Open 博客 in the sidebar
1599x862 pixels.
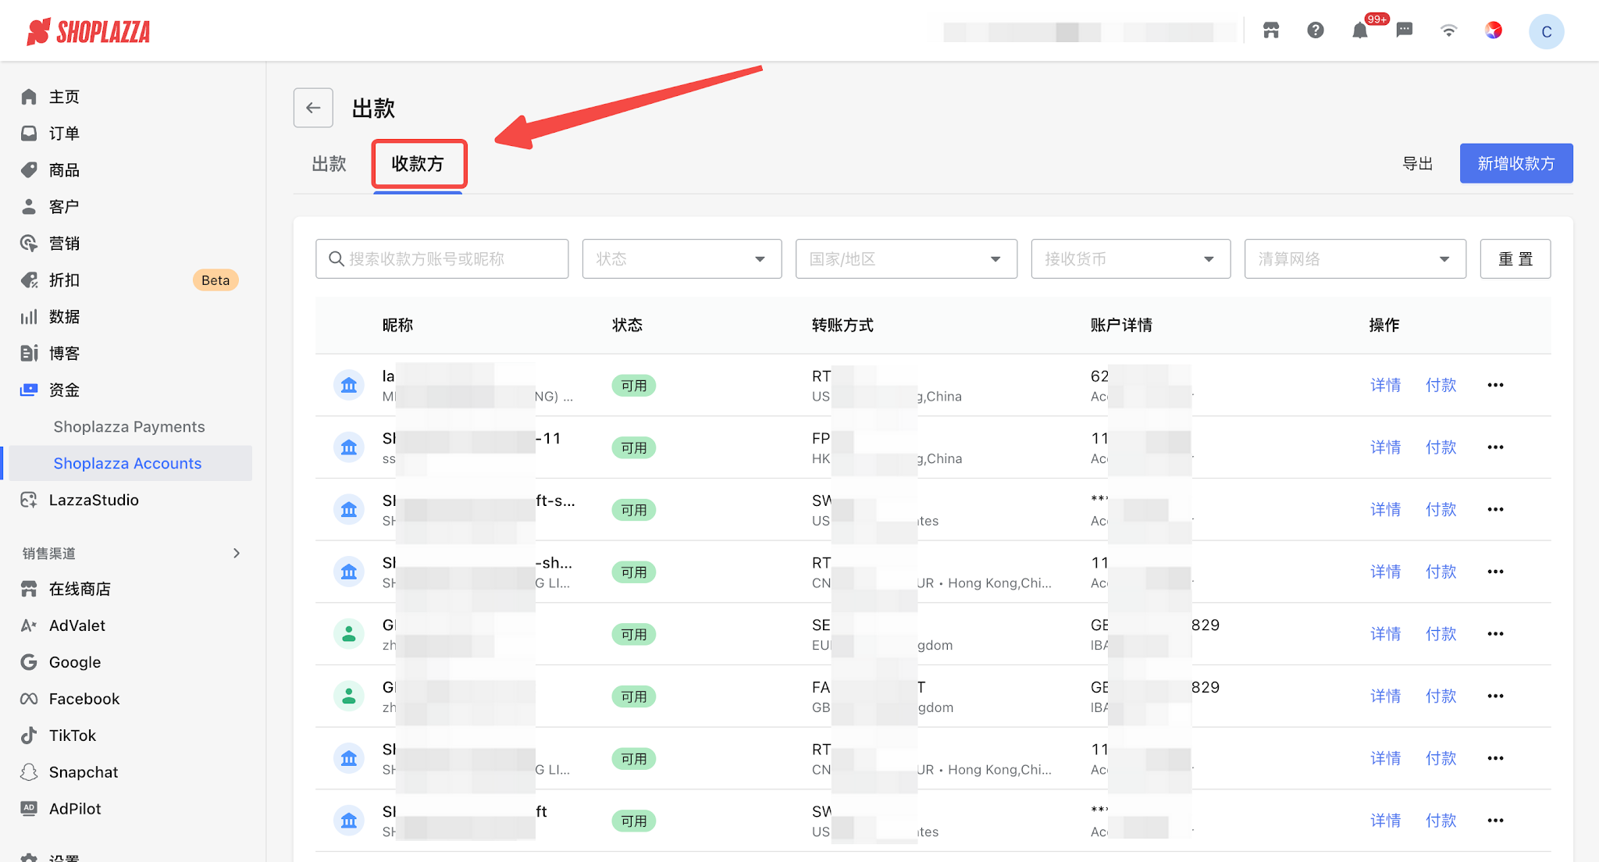click(x=64, y=354)
